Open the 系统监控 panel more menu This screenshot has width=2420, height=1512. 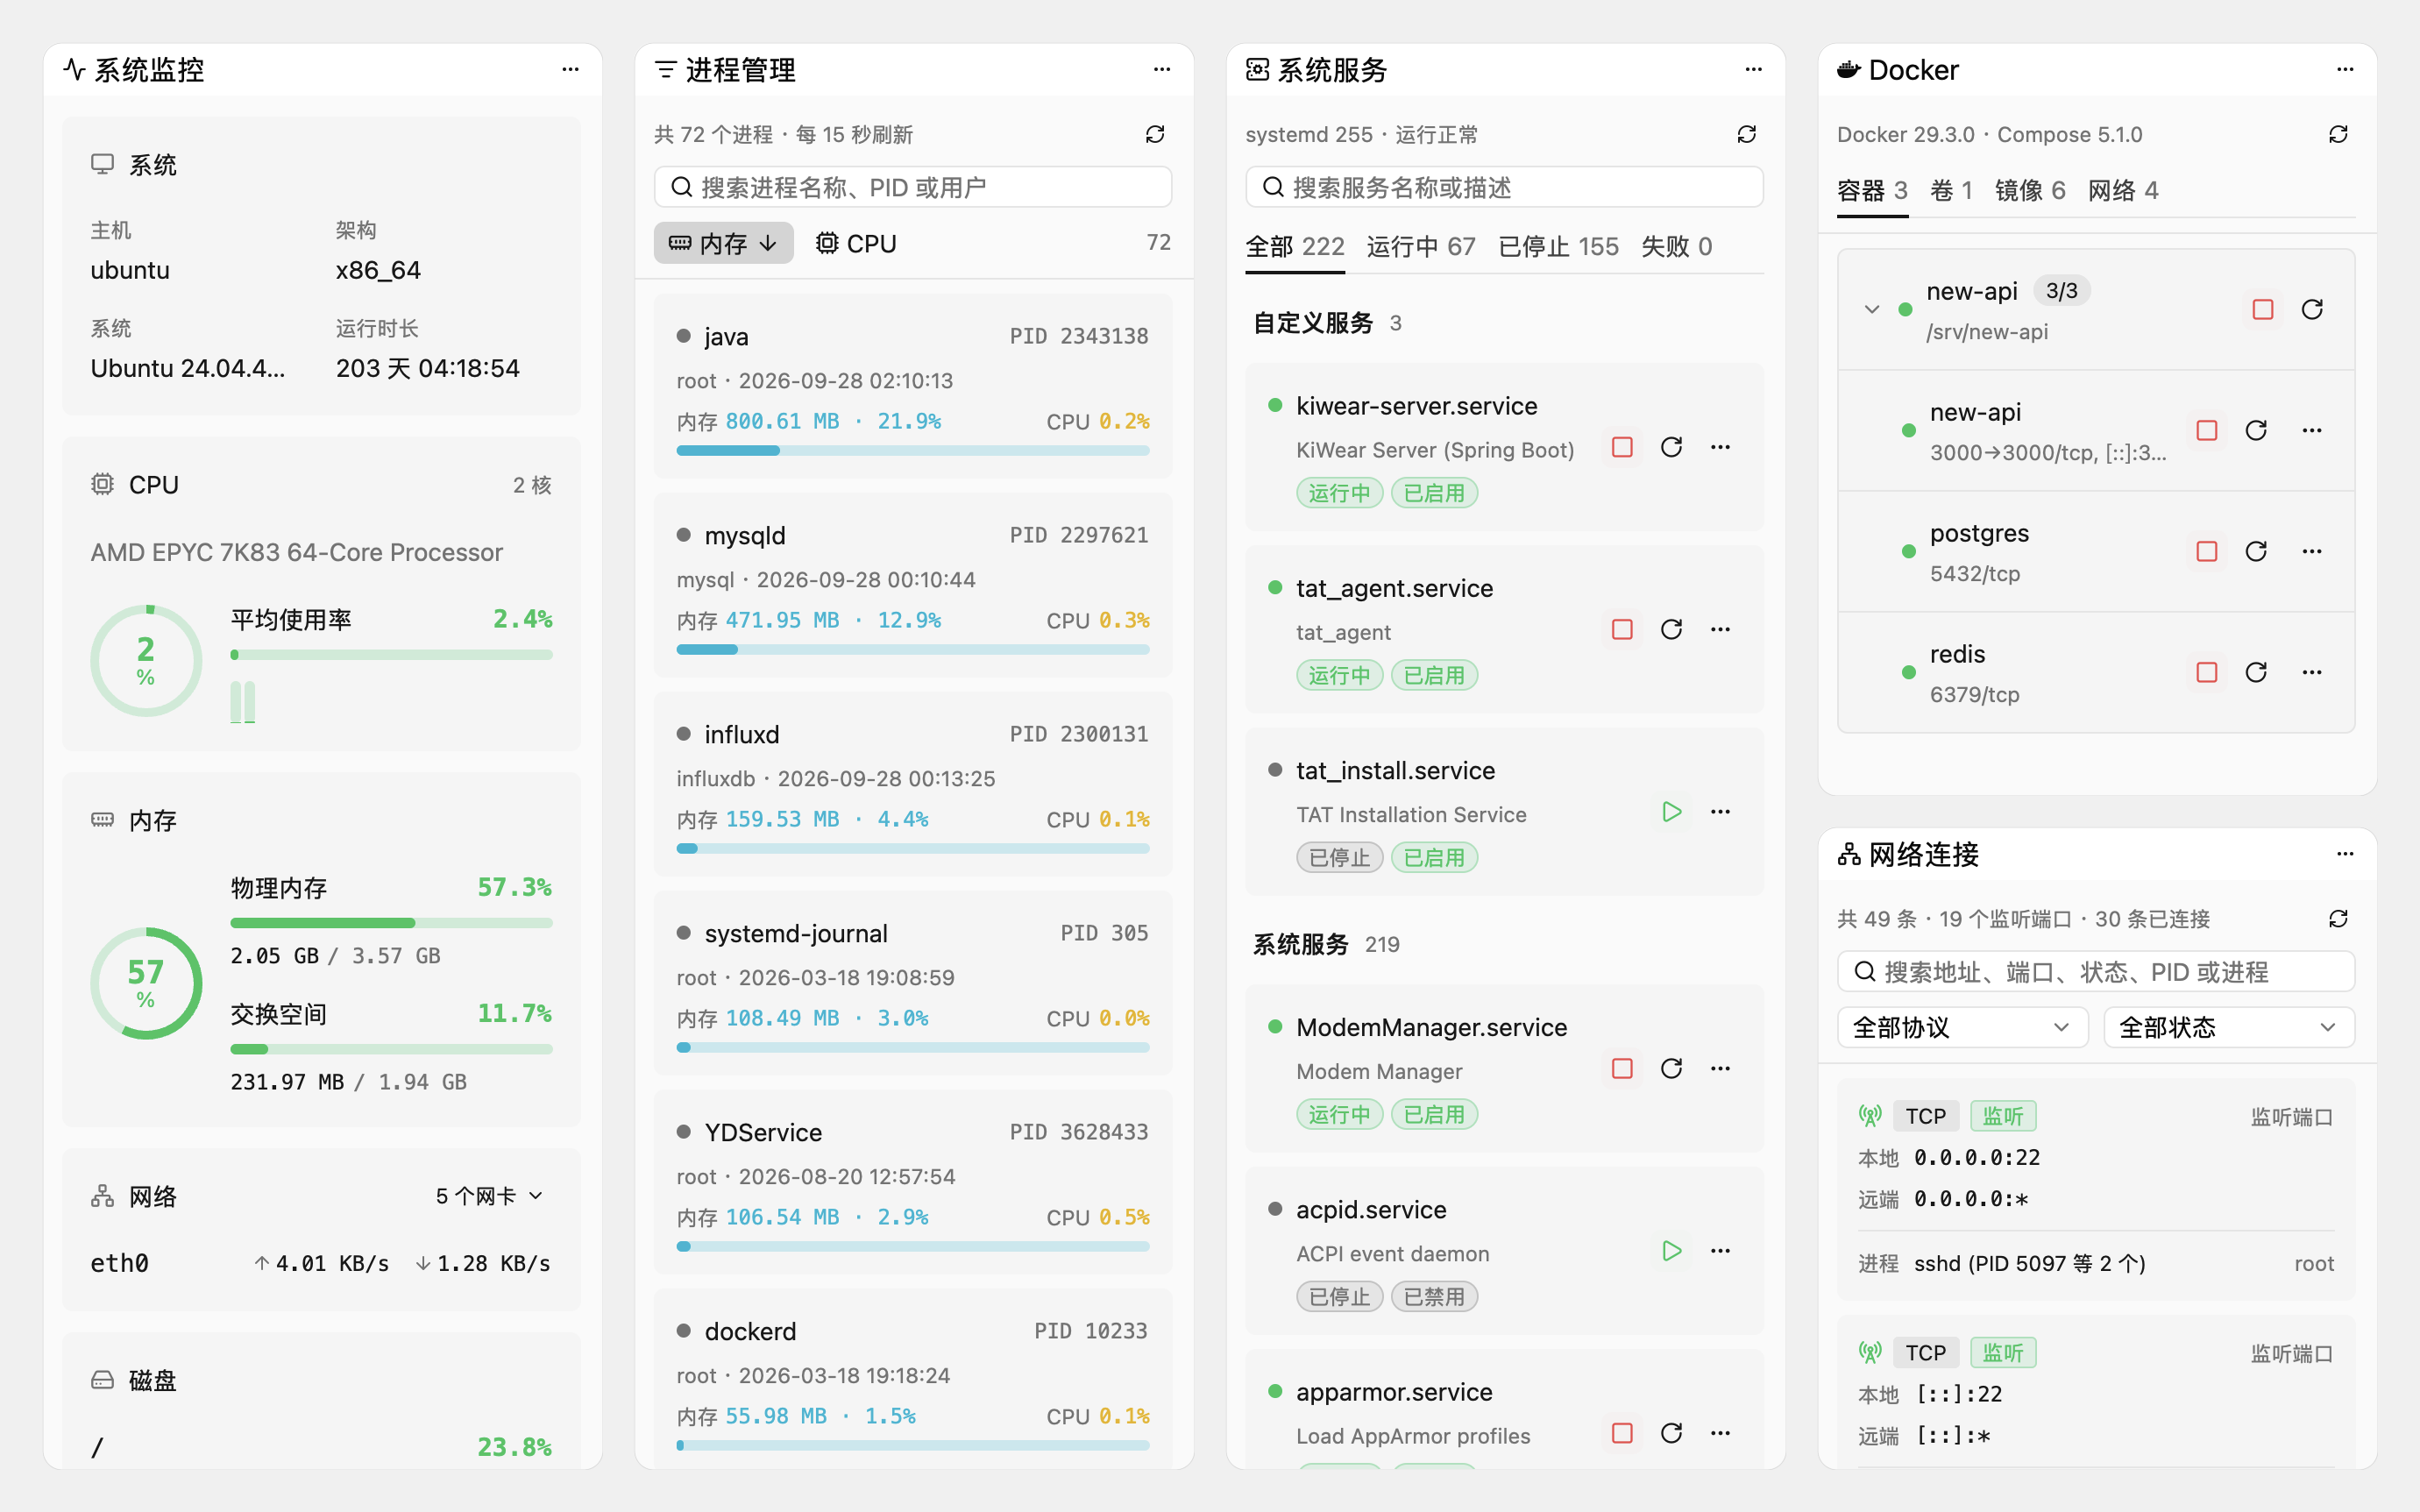(570, 70)
